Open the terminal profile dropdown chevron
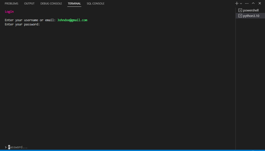This screenshot has width=265, height=151. tap(241, 3)
